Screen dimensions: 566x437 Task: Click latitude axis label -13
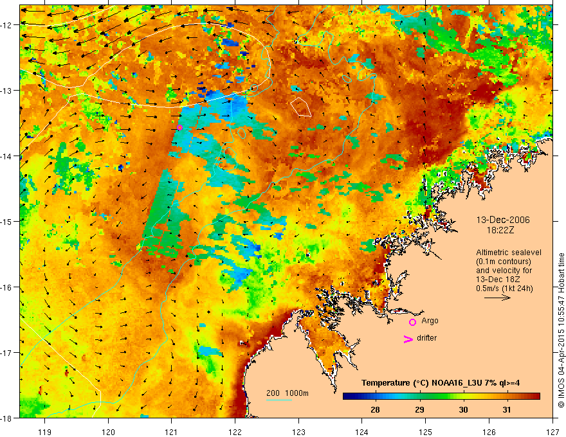(x=6, y=91)
